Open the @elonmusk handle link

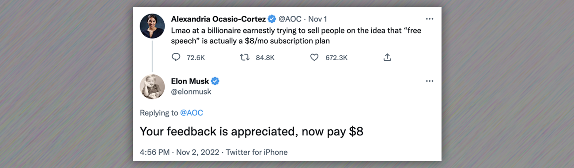point(191,91)
